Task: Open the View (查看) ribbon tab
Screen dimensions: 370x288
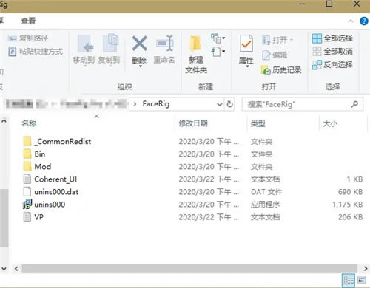Action: click(28, 21)
